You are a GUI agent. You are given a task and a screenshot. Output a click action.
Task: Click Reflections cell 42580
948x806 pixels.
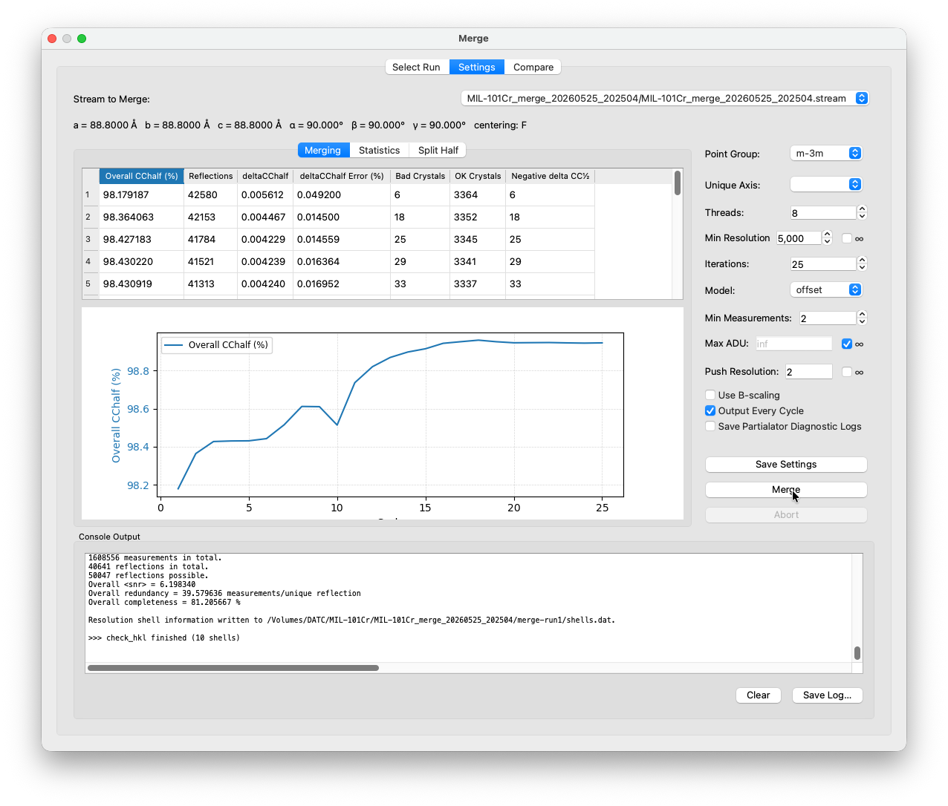click(210, 194)
